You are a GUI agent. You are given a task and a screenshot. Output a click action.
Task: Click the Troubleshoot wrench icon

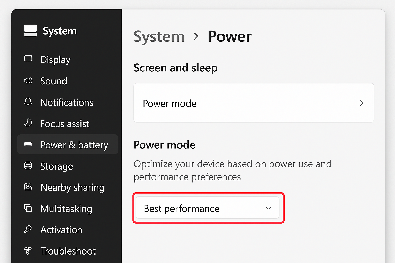click(28, 251)
